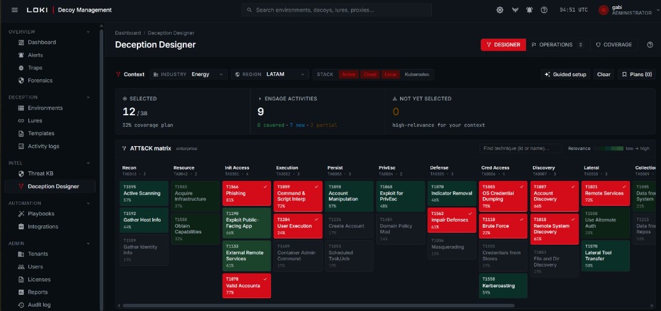This screenshot has height=311, width=661.
Task: Toggle the Kubernetes stack chip
Action: [x=417, y=75]
